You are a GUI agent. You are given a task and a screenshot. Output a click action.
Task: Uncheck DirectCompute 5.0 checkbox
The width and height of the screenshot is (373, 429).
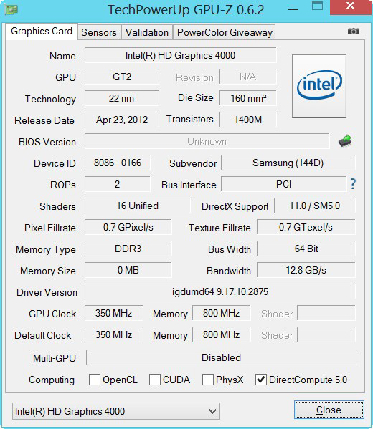[261, 380]
